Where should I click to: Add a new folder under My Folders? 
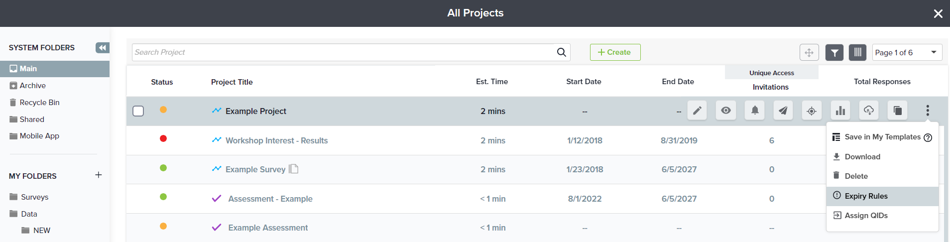point(99,175)
